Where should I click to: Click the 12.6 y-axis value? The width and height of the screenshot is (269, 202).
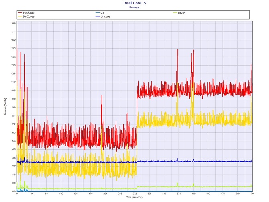[x=13, y=74]
